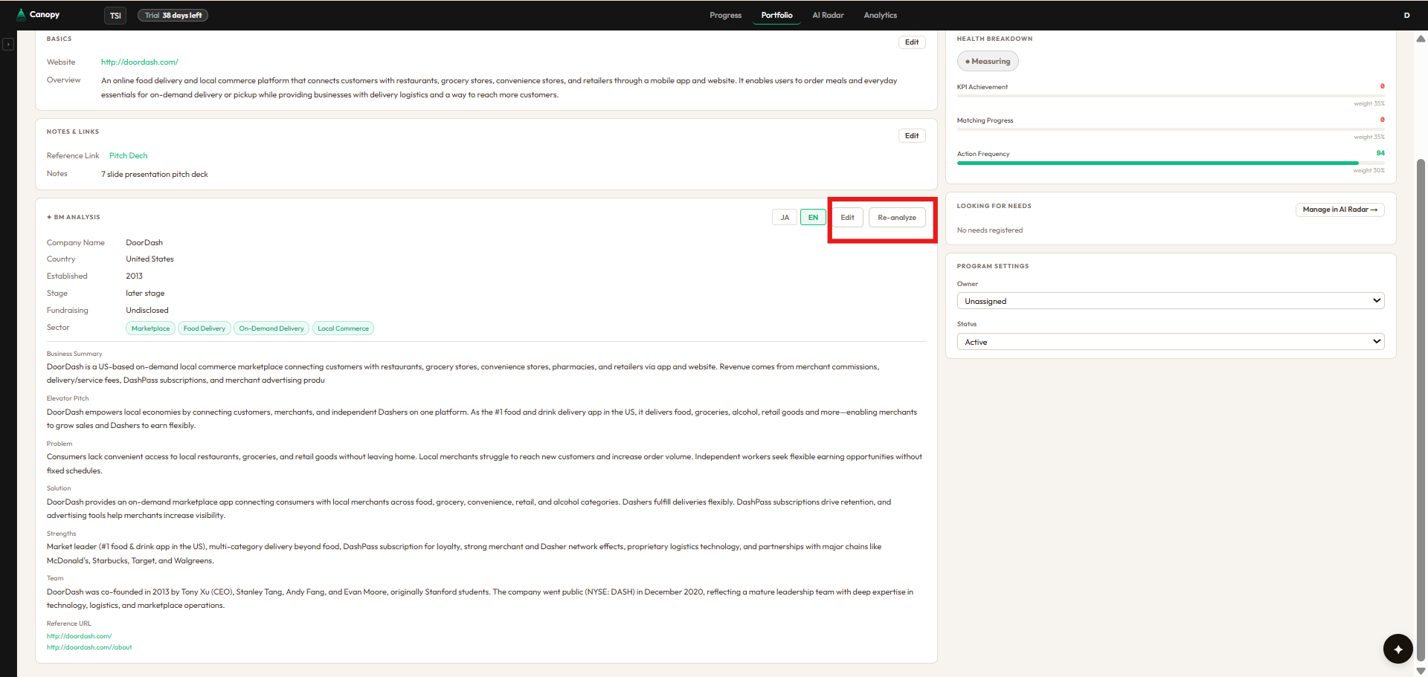
Task: Click the company name DoorDash value
Action: (144, 242)
